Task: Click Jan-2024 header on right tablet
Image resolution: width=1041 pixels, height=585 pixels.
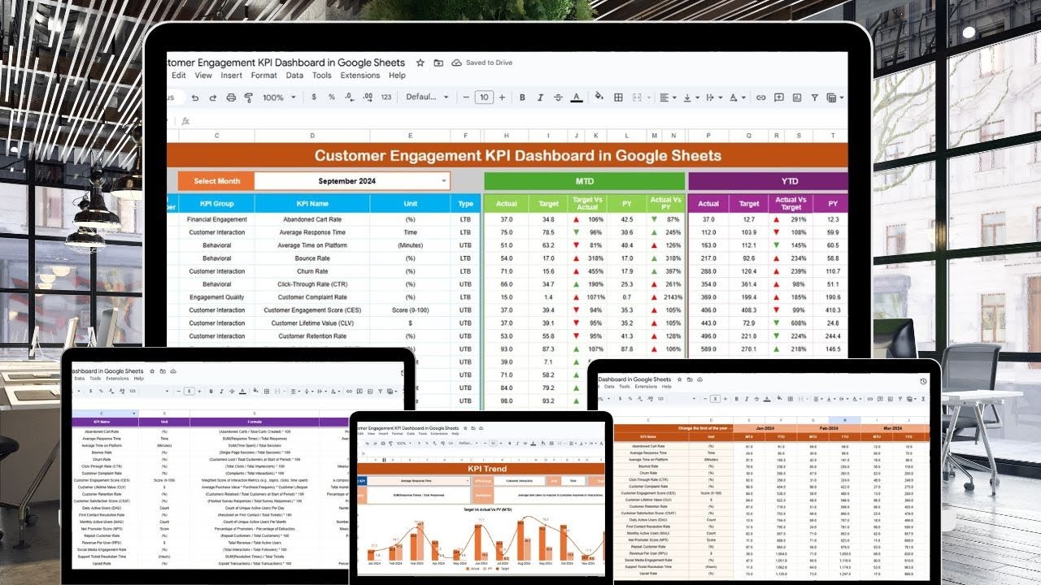Action: click(x=765, y=428)
